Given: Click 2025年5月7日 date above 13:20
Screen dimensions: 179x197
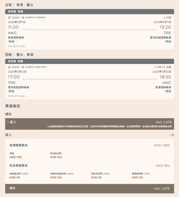Looking at the screenshot, I should (x=162, y=22).
